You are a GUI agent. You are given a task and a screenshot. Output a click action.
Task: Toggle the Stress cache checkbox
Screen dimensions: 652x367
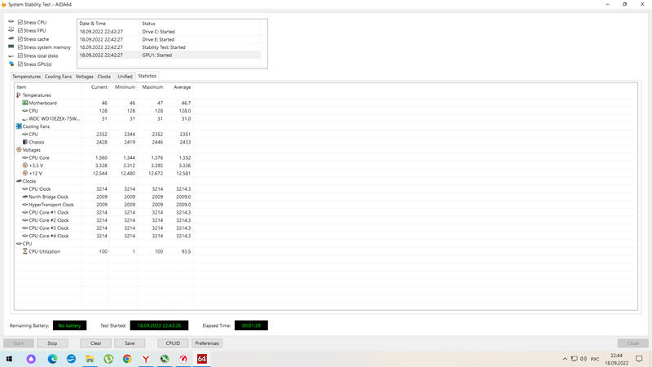click(x=20, y=38)
